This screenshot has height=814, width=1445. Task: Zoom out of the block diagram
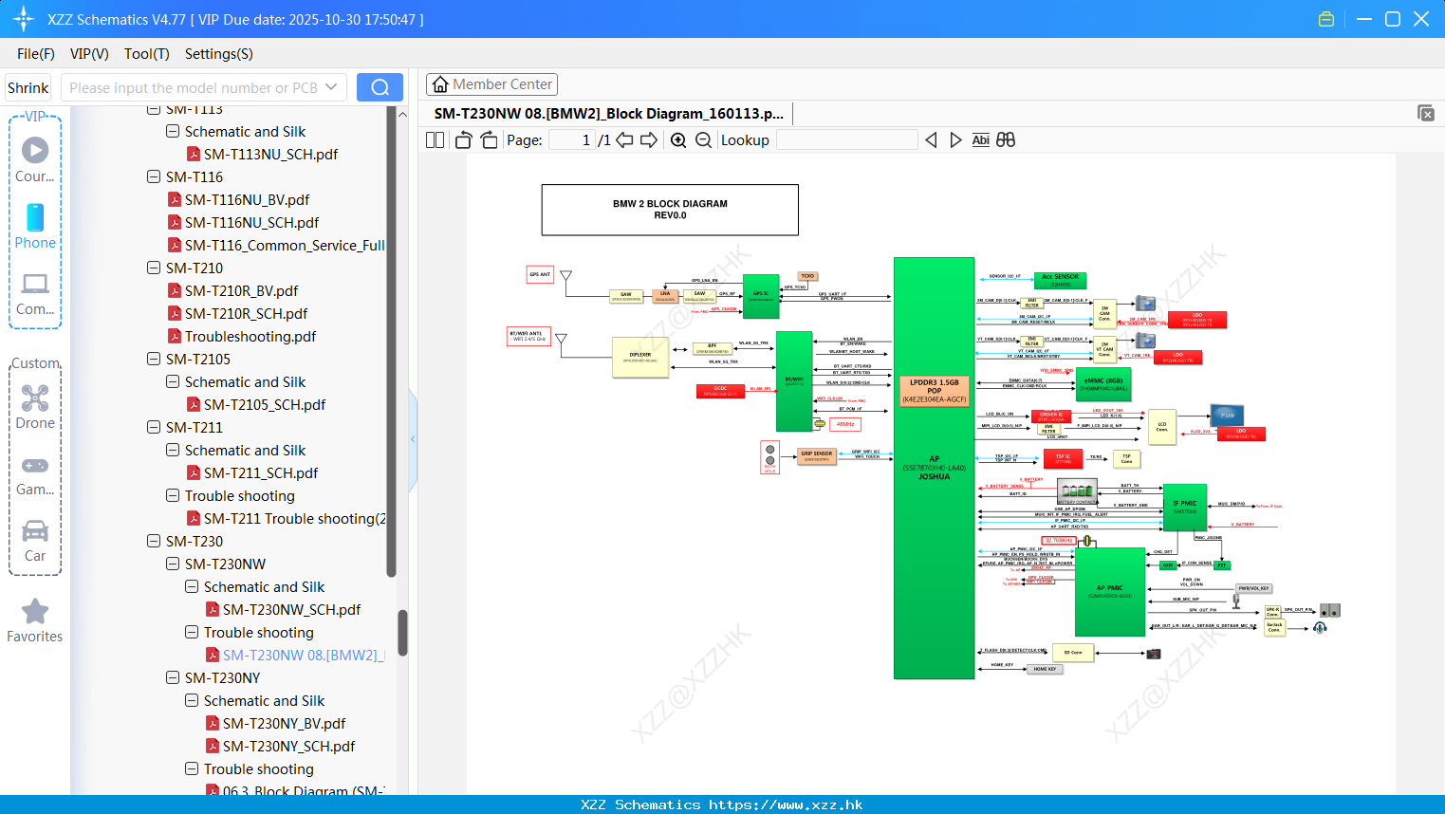tap(703, 139)
